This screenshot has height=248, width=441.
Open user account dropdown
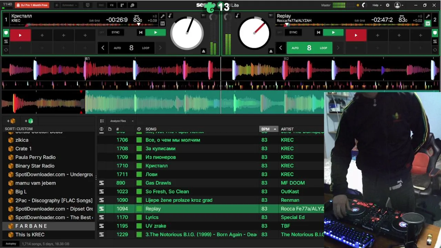click(399, 5)
